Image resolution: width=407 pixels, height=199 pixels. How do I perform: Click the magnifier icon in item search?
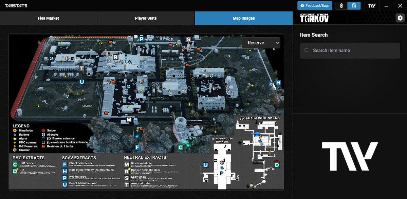(x=307, y=51)
